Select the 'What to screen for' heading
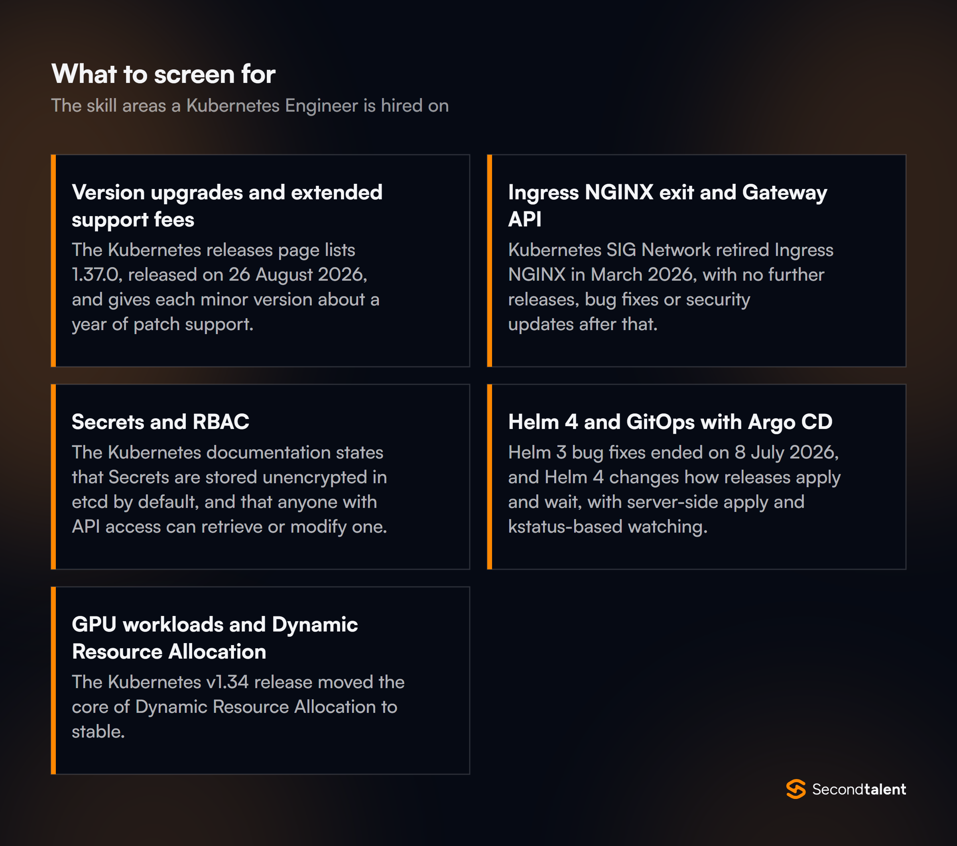957x846 pixels. [x=163, y=74]
